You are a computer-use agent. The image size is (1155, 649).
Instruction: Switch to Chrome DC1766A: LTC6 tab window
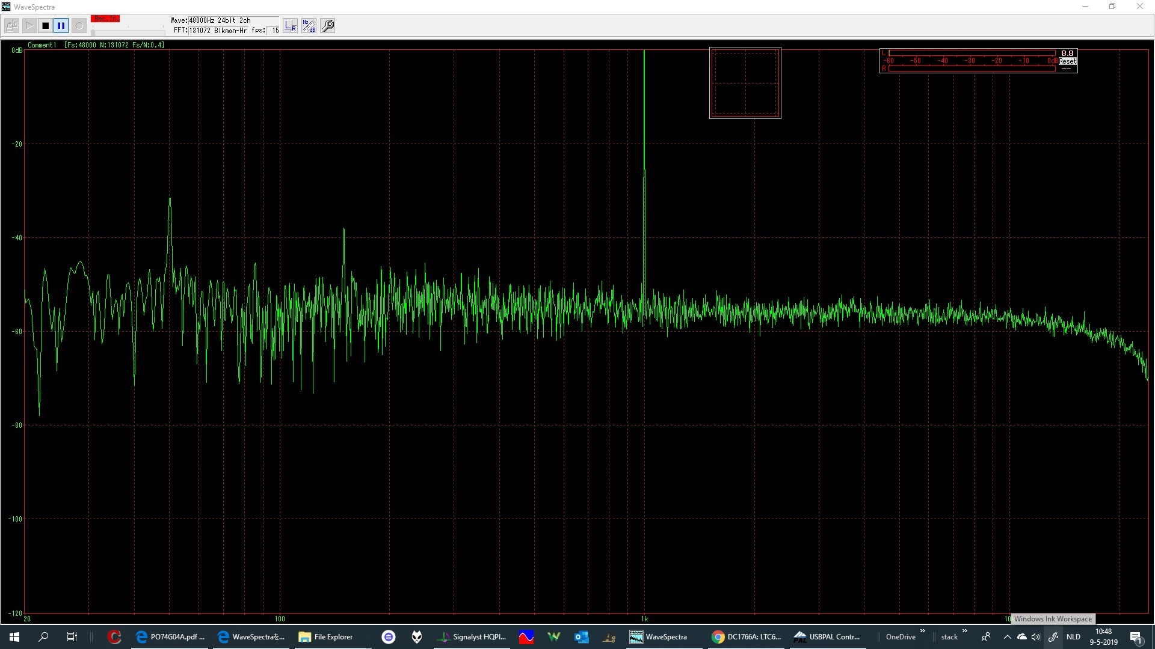tap(746, 637)
